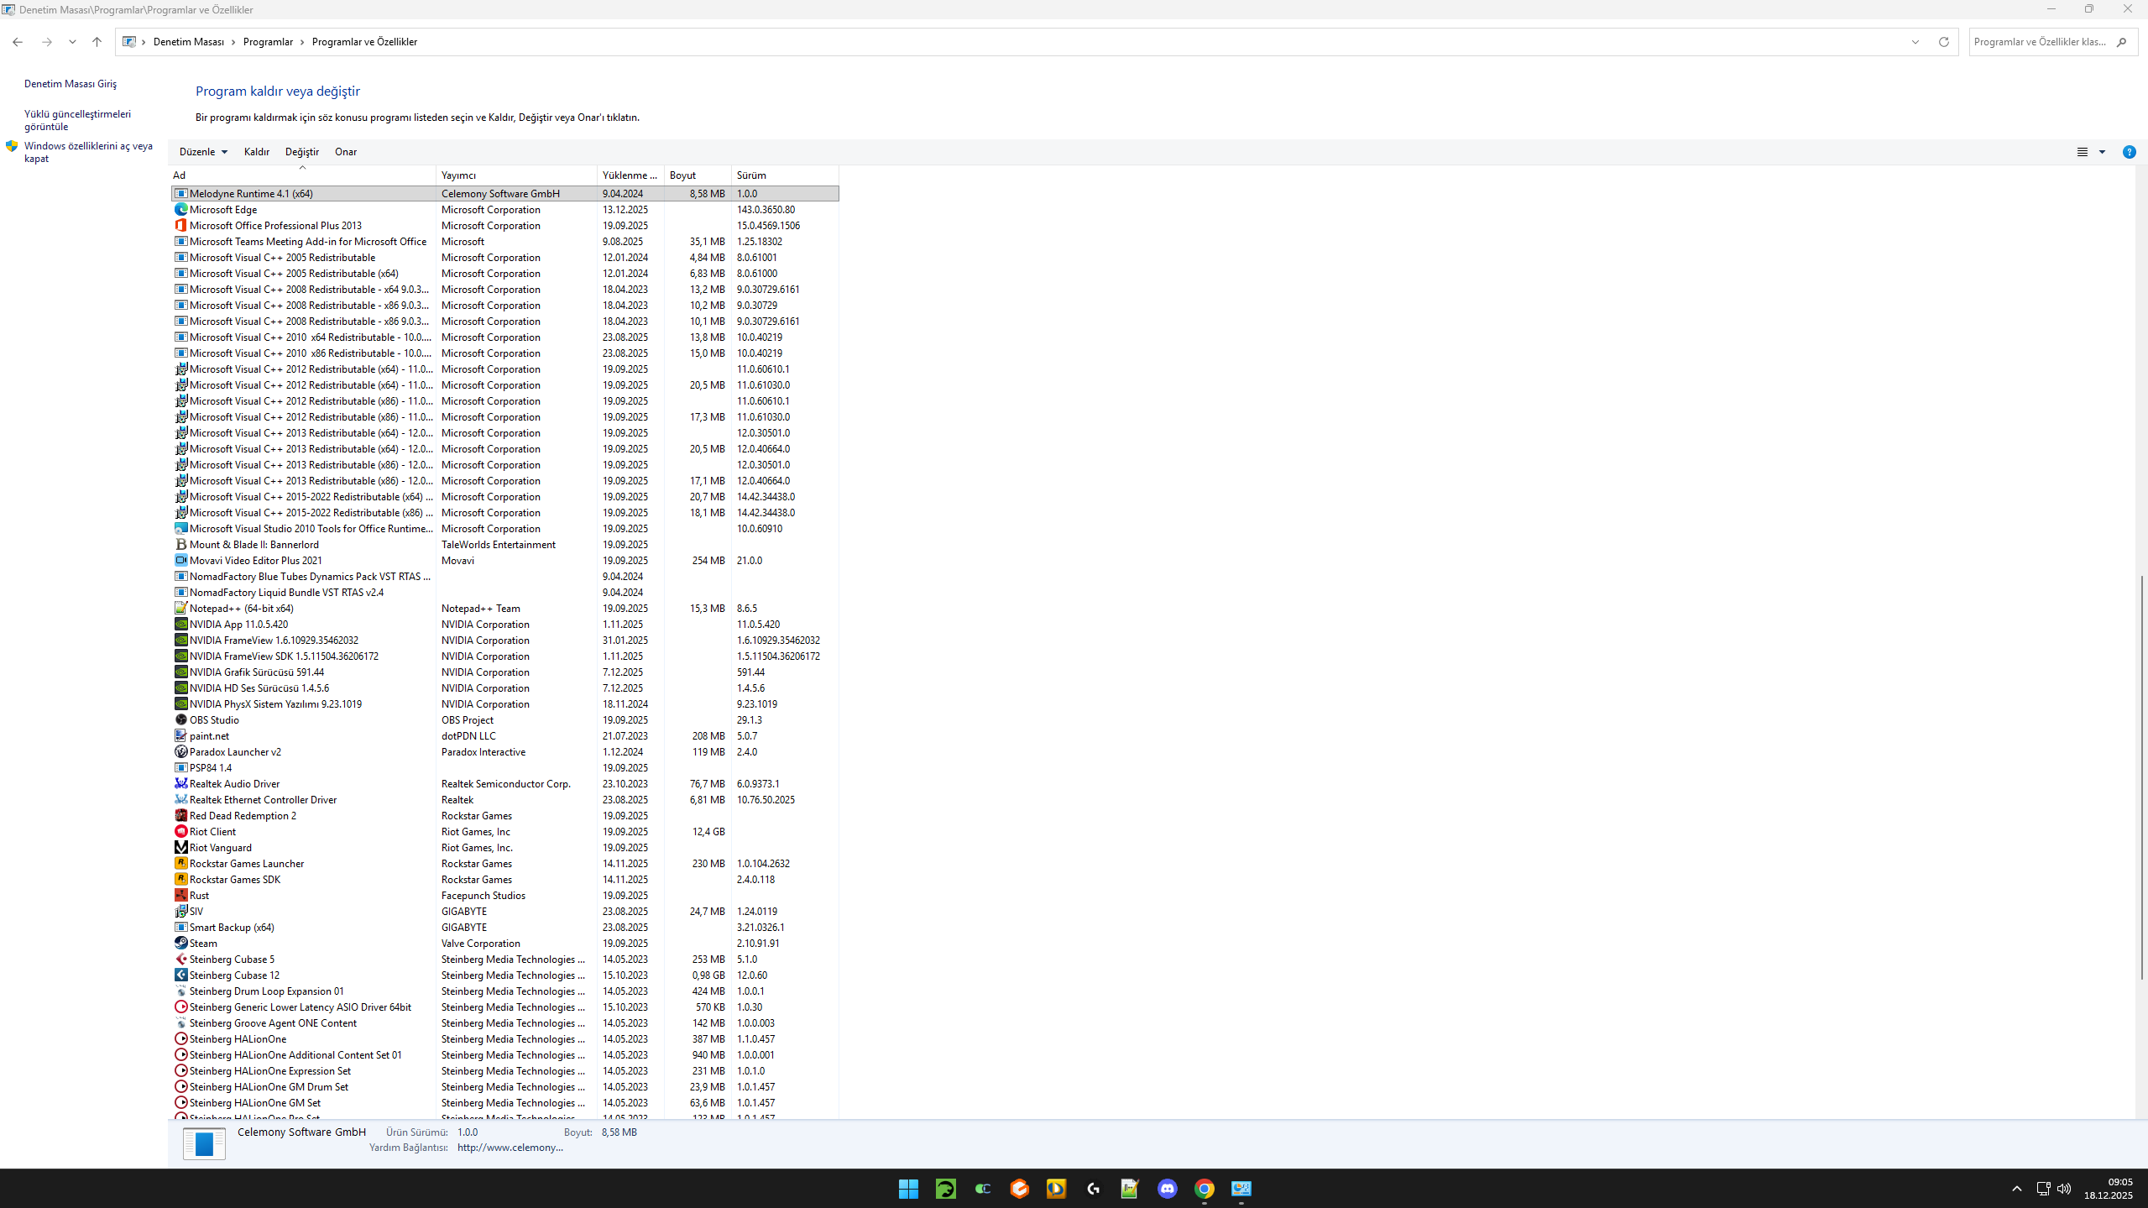The image size is (2148, 1208).
Task: Sort the list by the Boyut column
Action: pos(698,175)
